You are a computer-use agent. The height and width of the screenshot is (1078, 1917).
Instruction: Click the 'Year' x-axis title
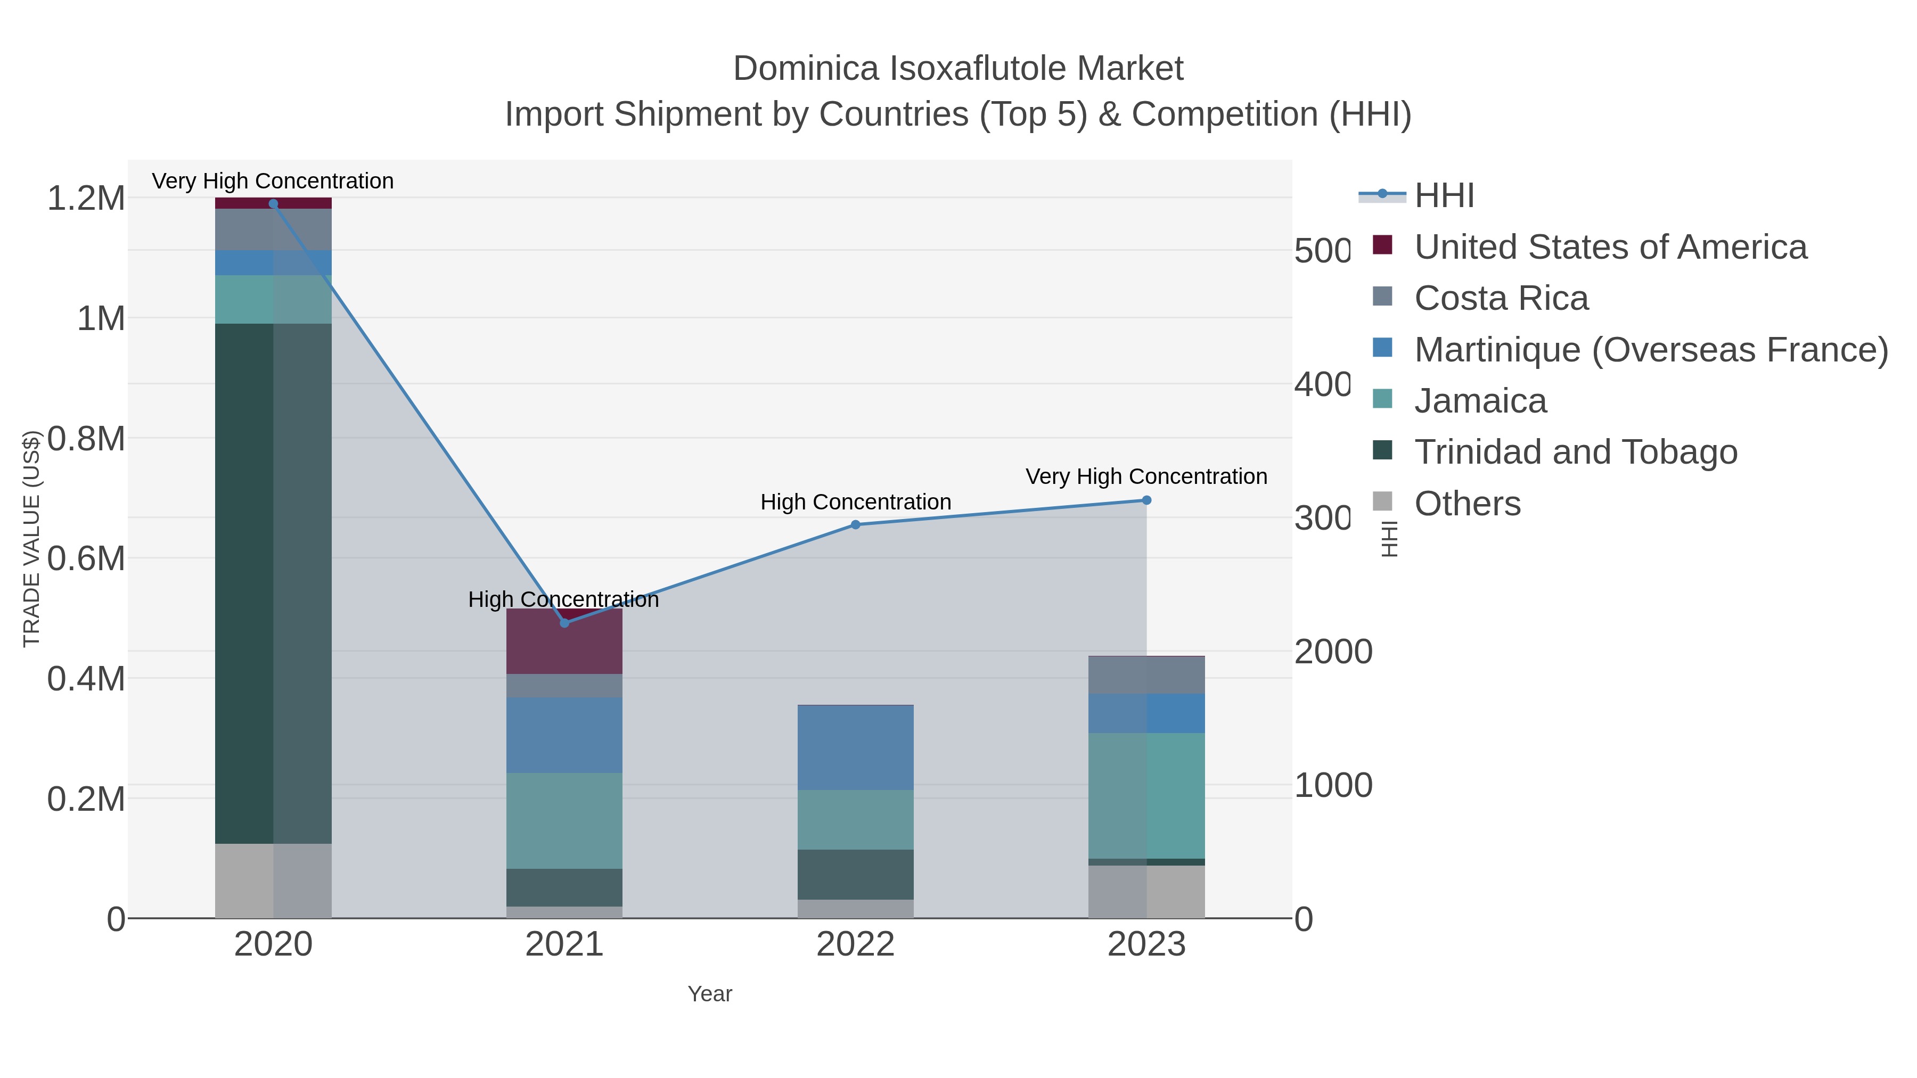click(x=710, y=994)
